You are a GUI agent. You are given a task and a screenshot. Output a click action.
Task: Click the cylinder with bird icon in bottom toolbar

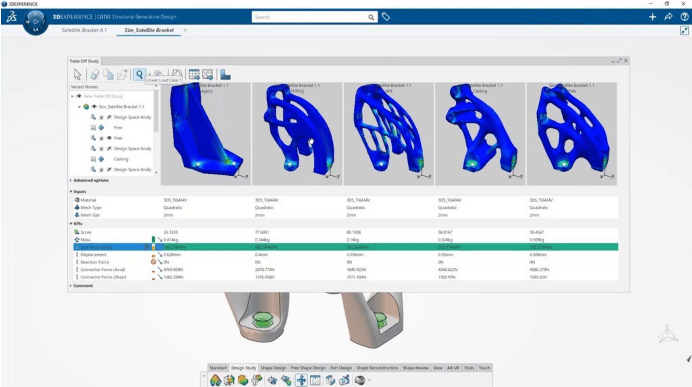[344, 380]
